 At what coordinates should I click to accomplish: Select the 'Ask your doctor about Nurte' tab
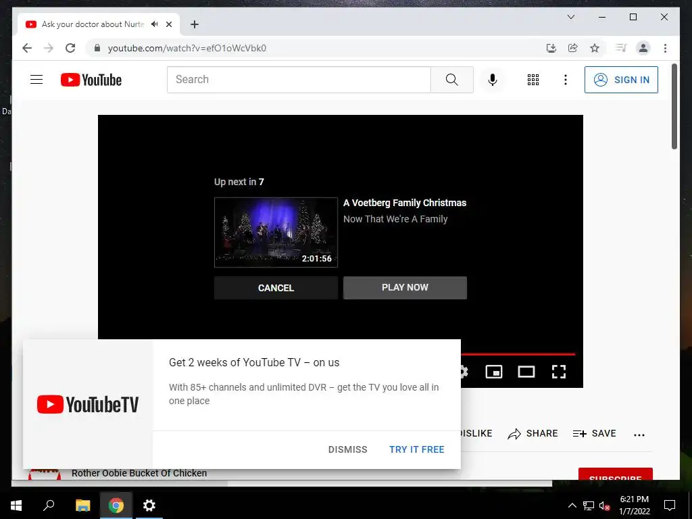pos(93,24)
